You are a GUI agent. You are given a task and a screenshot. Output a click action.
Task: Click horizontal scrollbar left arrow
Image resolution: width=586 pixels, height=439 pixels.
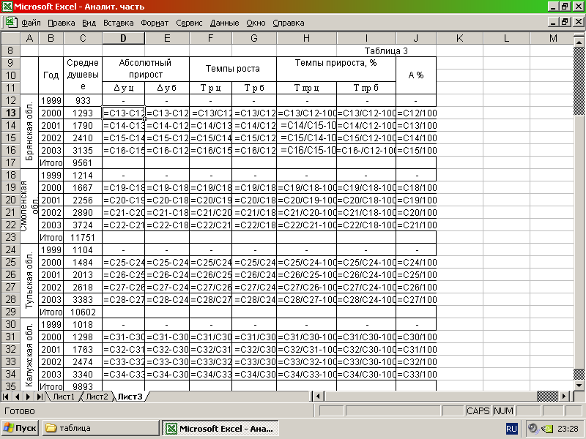318,396
